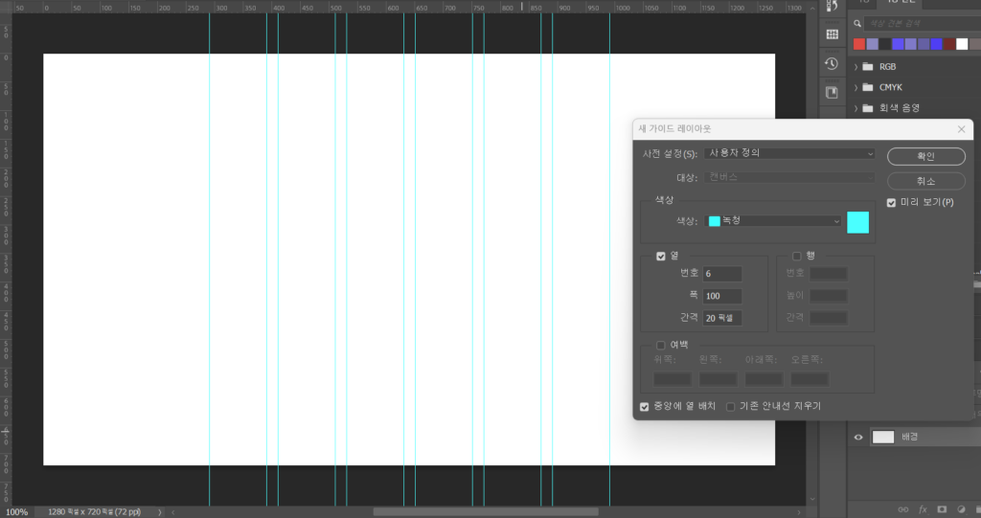Uncheck the 열 (columns) checkbox
981x518 pixels.
661,256
